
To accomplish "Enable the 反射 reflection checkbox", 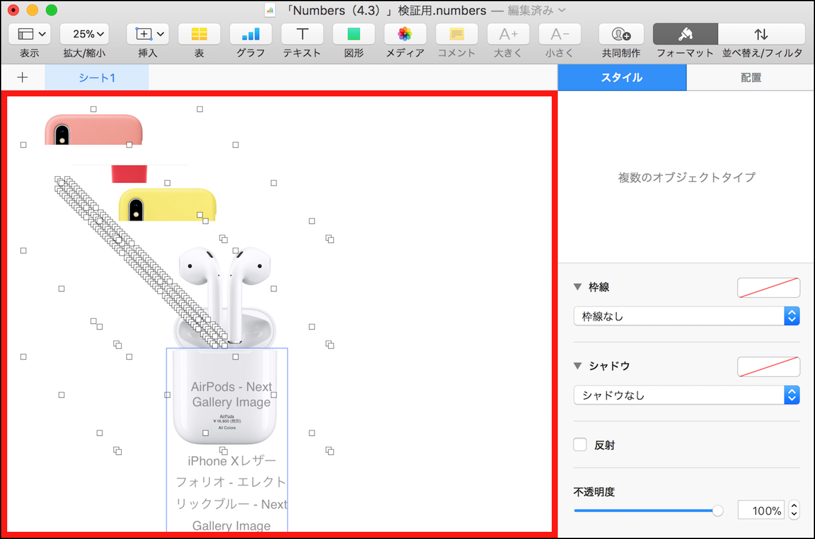I will coord(580,445).
